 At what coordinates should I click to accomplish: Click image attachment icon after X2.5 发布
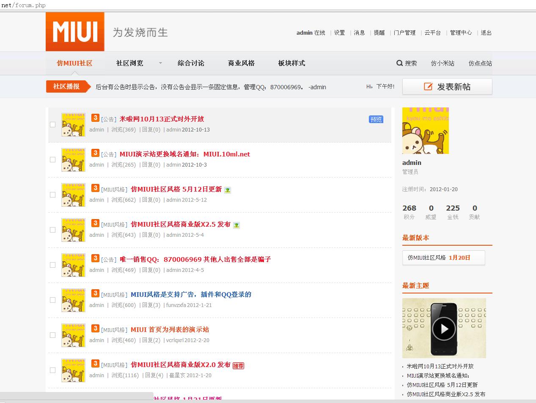[236, 225]
